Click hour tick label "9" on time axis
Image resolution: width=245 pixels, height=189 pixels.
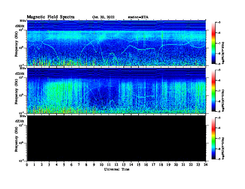coord(94,165)
